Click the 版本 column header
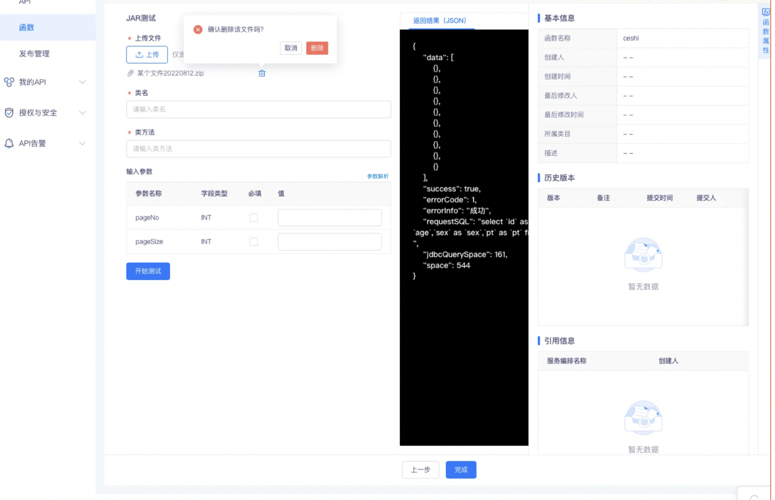This screenshot has width=775, height=500. click(x=553, y=198)
